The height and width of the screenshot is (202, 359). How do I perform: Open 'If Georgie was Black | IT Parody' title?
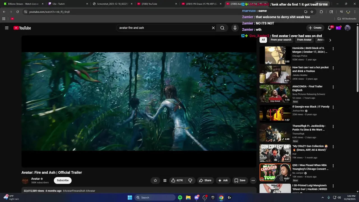(311, 107)
